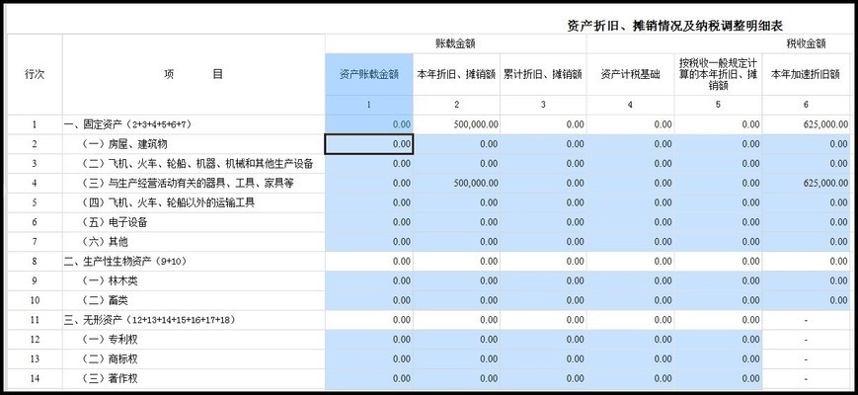The width and height of the screenshot is (858, 395).
Task: Select row 二、生产性生物资产（9+10）
Action: 429,262
